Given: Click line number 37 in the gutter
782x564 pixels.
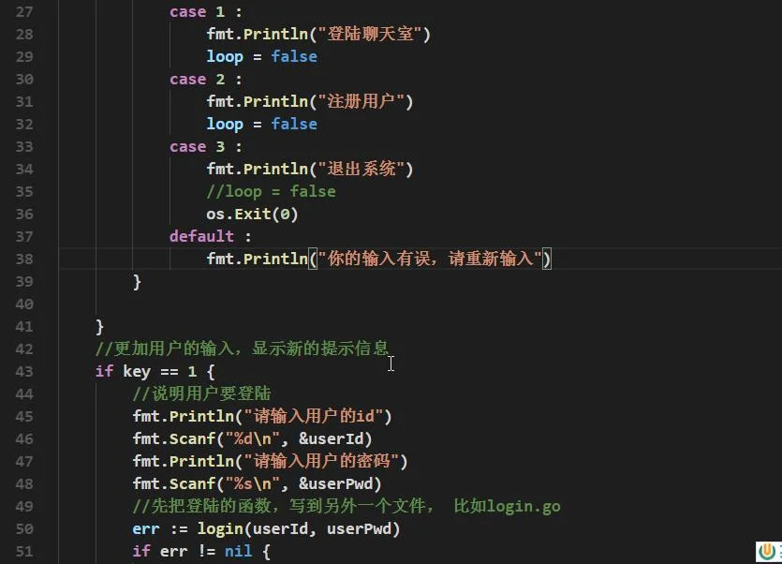Looking at the screenshot, I should 24,236.
